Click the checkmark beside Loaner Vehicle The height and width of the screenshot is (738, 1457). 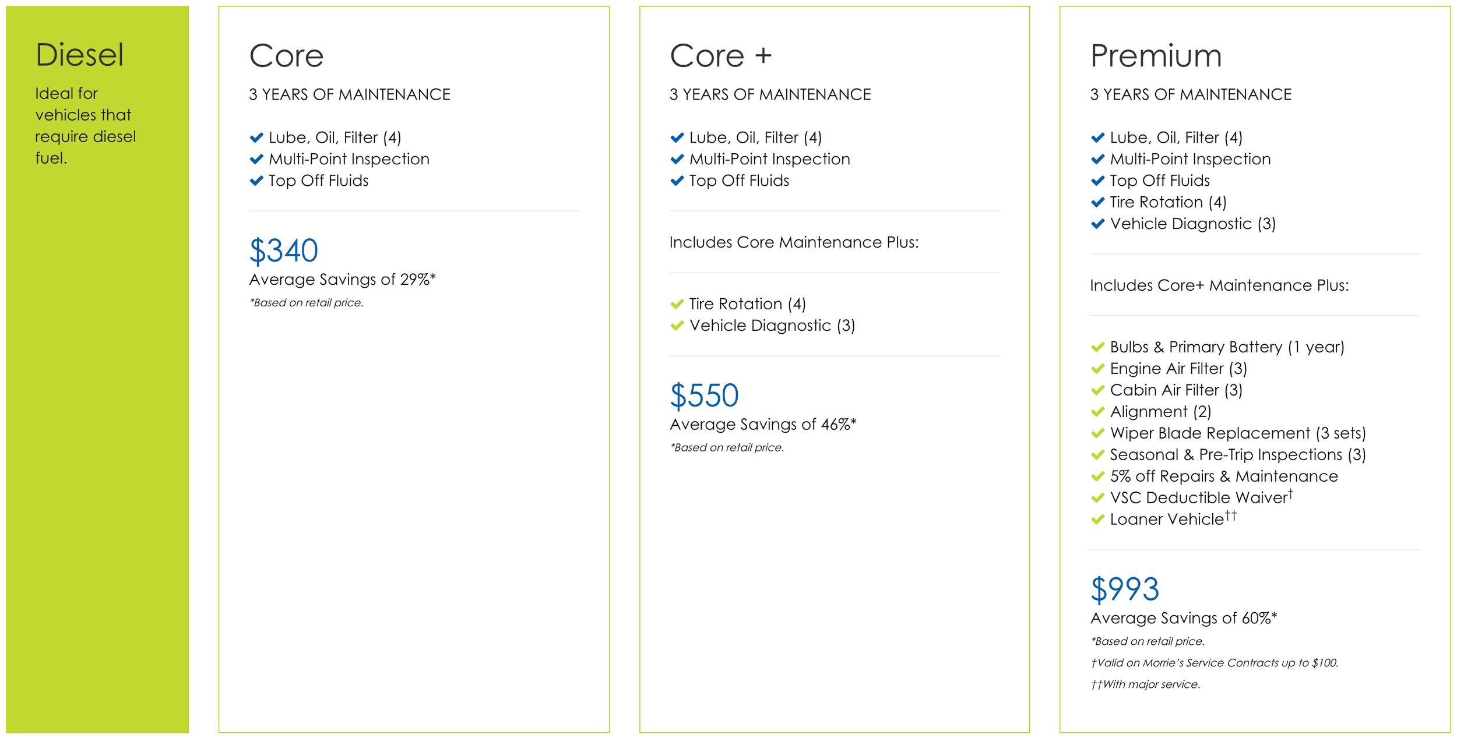click(1097, 520)
